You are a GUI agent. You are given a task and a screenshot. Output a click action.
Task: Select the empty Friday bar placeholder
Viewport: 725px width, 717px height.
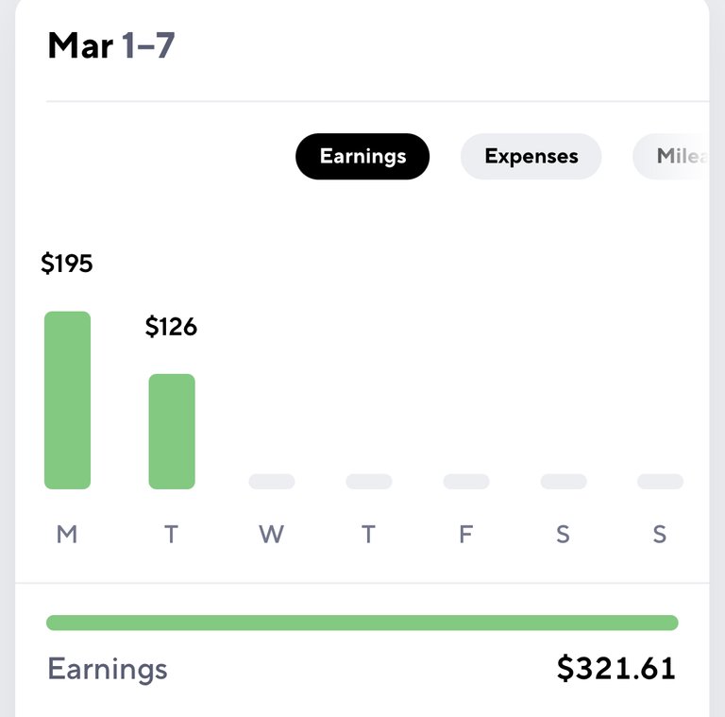(466, 482)
